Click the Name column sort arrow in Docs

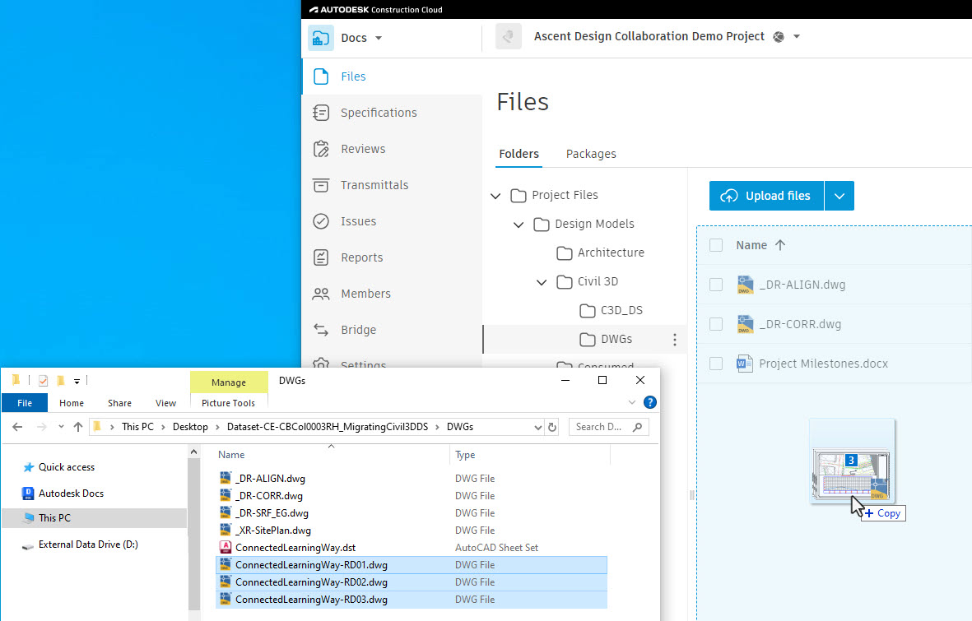780,245
